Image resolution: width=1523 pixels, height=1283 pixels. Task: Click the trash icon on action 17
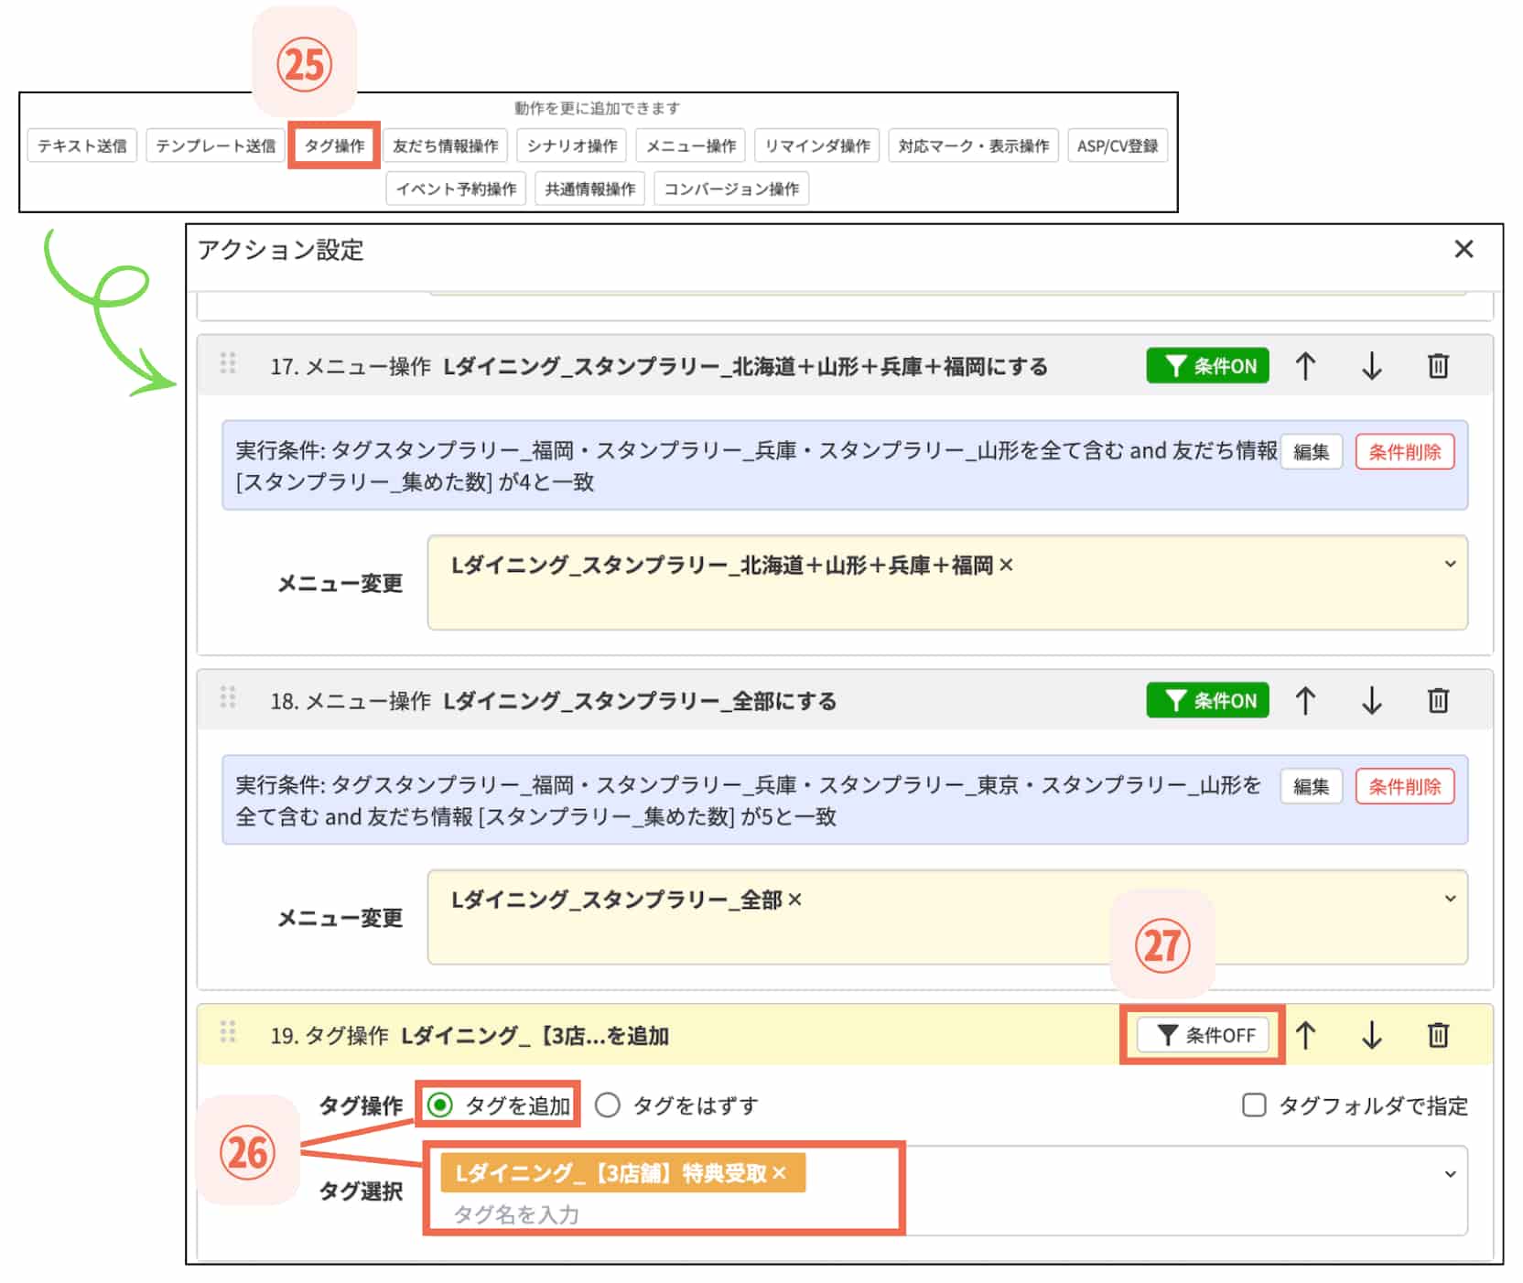coord(1438,366)
